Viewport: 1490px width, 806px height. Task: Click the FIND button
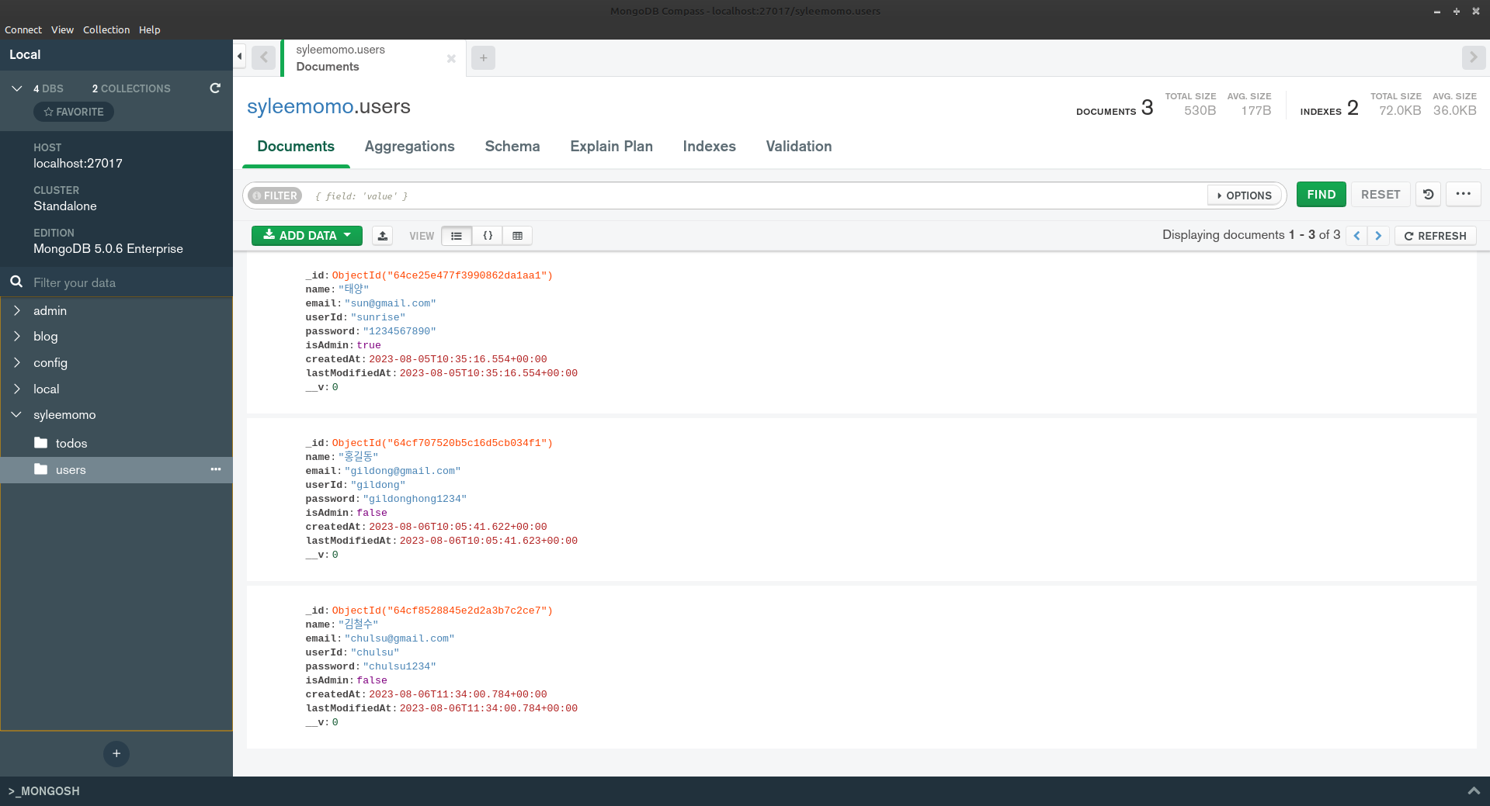point(1321,195)
